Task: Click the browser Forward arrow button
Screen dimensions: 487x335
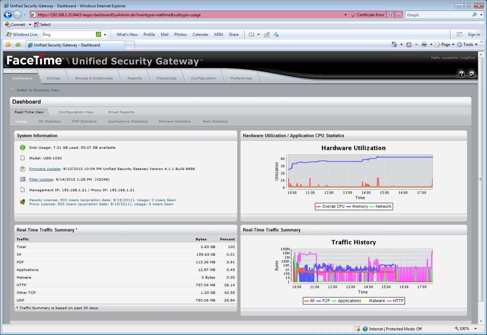Action: (x=18, y=15)
